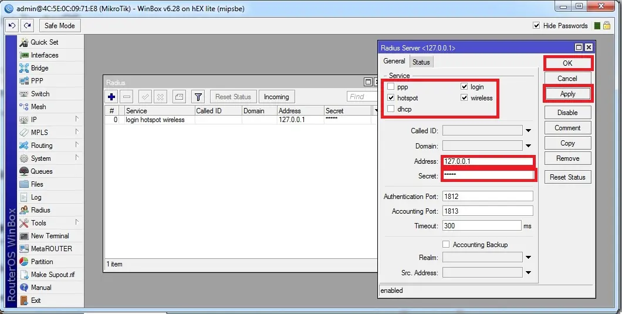622x314 pixels.
Task: Enable the dhcp service checkbox
Action: coord(391,109)
